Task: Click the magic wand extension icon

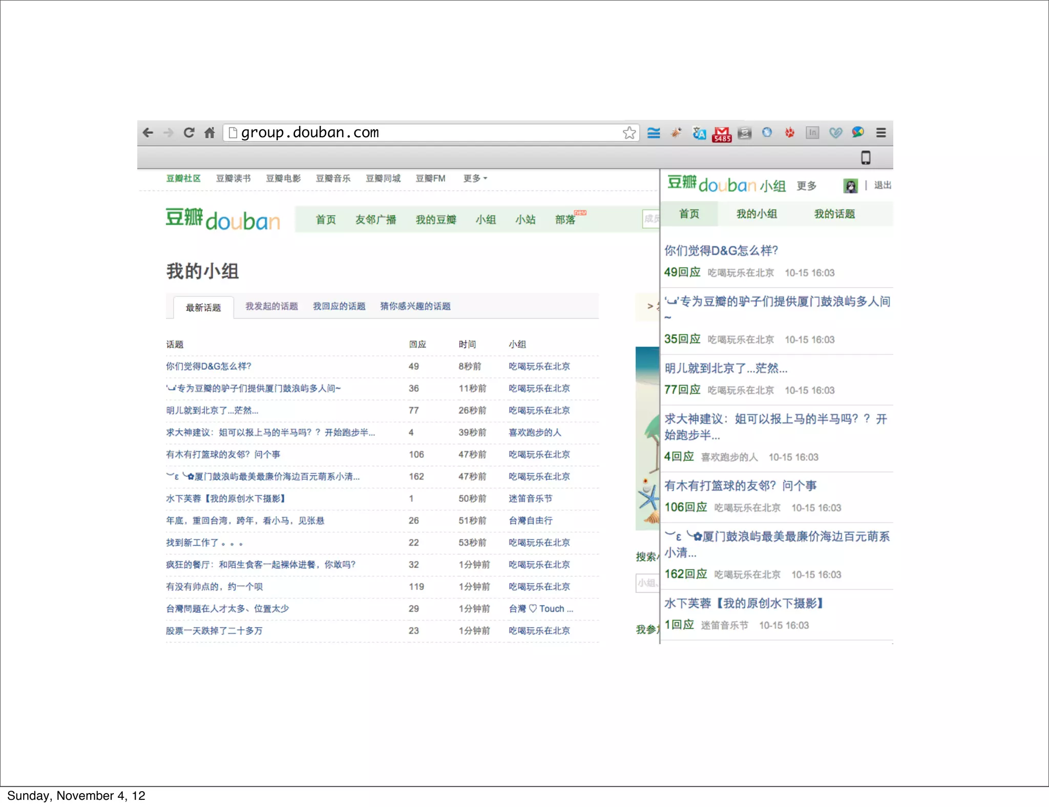Action: point(676,133)
